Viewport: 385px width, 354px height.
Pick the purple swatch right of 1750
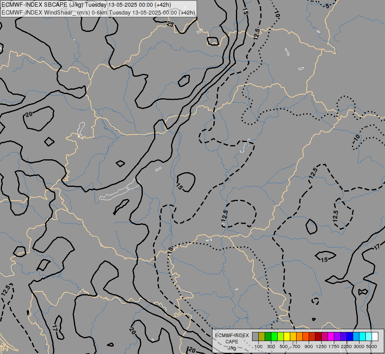click(x=337, y=337)
